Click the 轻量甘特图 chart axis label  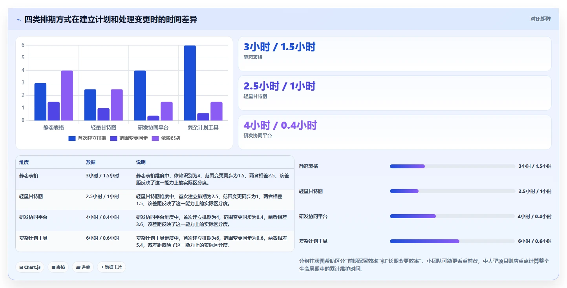104,128
